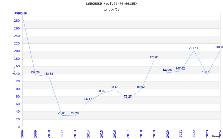Select the 200 y-axis tick label

tap(17, 51)
